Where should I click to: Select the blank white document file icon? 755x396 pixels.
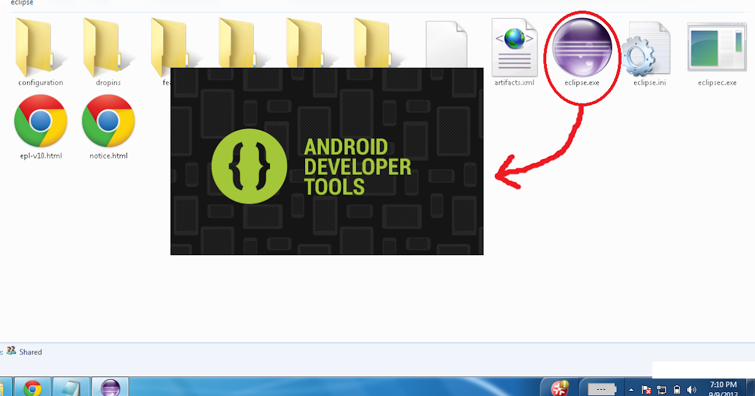click(x=446, y=43)
